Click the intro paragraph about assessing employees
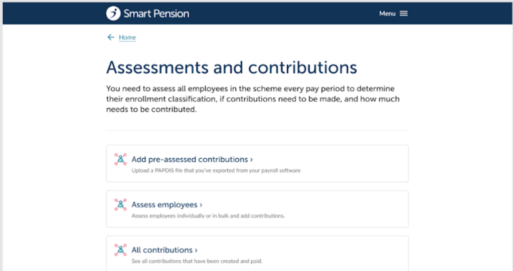The width and height of the screenshot is (513, 271). (253, 99)
